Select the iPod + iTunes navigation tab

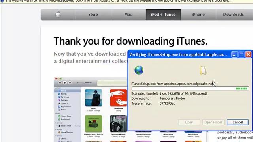pos(163,15)
